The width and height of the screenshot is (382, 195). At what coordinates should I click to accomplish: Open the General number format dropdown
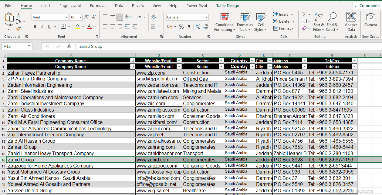click(207, 17)
